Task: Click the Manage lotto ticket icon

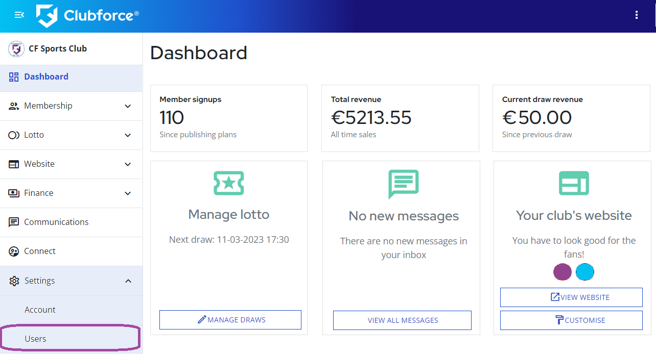Action: pos(229,183)
